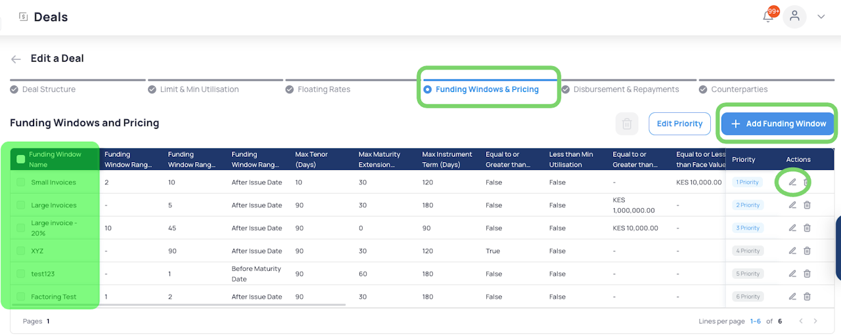Delete the Factoring Test funding window
Viewport: 841px width, 336px height.
807,297
